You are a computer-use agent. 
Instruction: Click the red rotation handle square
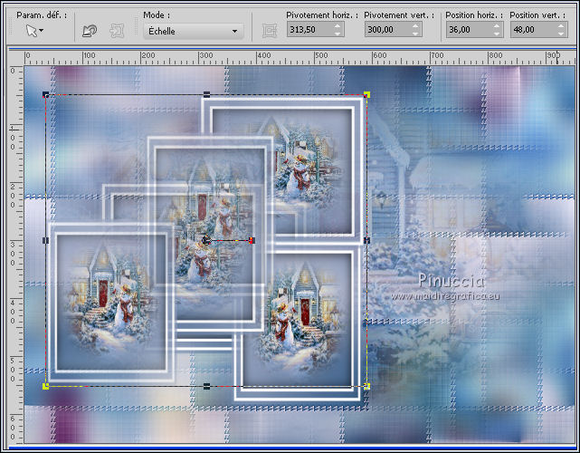252,241
